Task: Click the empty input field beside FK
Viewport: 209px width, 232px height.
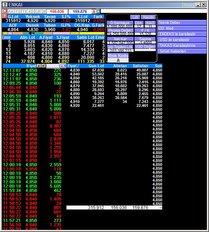Action: click(53, 66)
